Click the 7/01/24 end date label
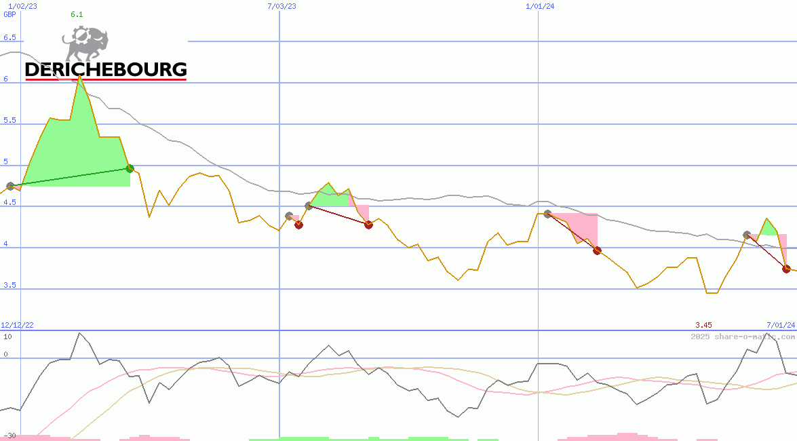This screenshot has width=797, height=441. pyautogui.click(x=780, y=326)
